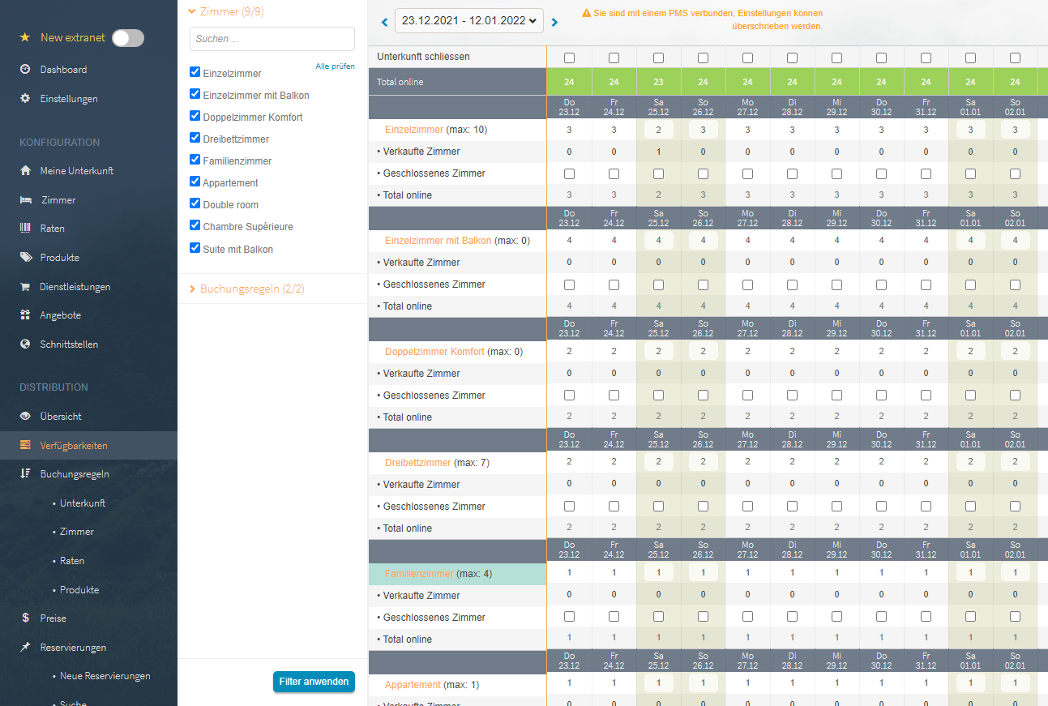Click the Einstellungen gear icon
Viewport: 1048px width, 706px height.
click(25, 99)
